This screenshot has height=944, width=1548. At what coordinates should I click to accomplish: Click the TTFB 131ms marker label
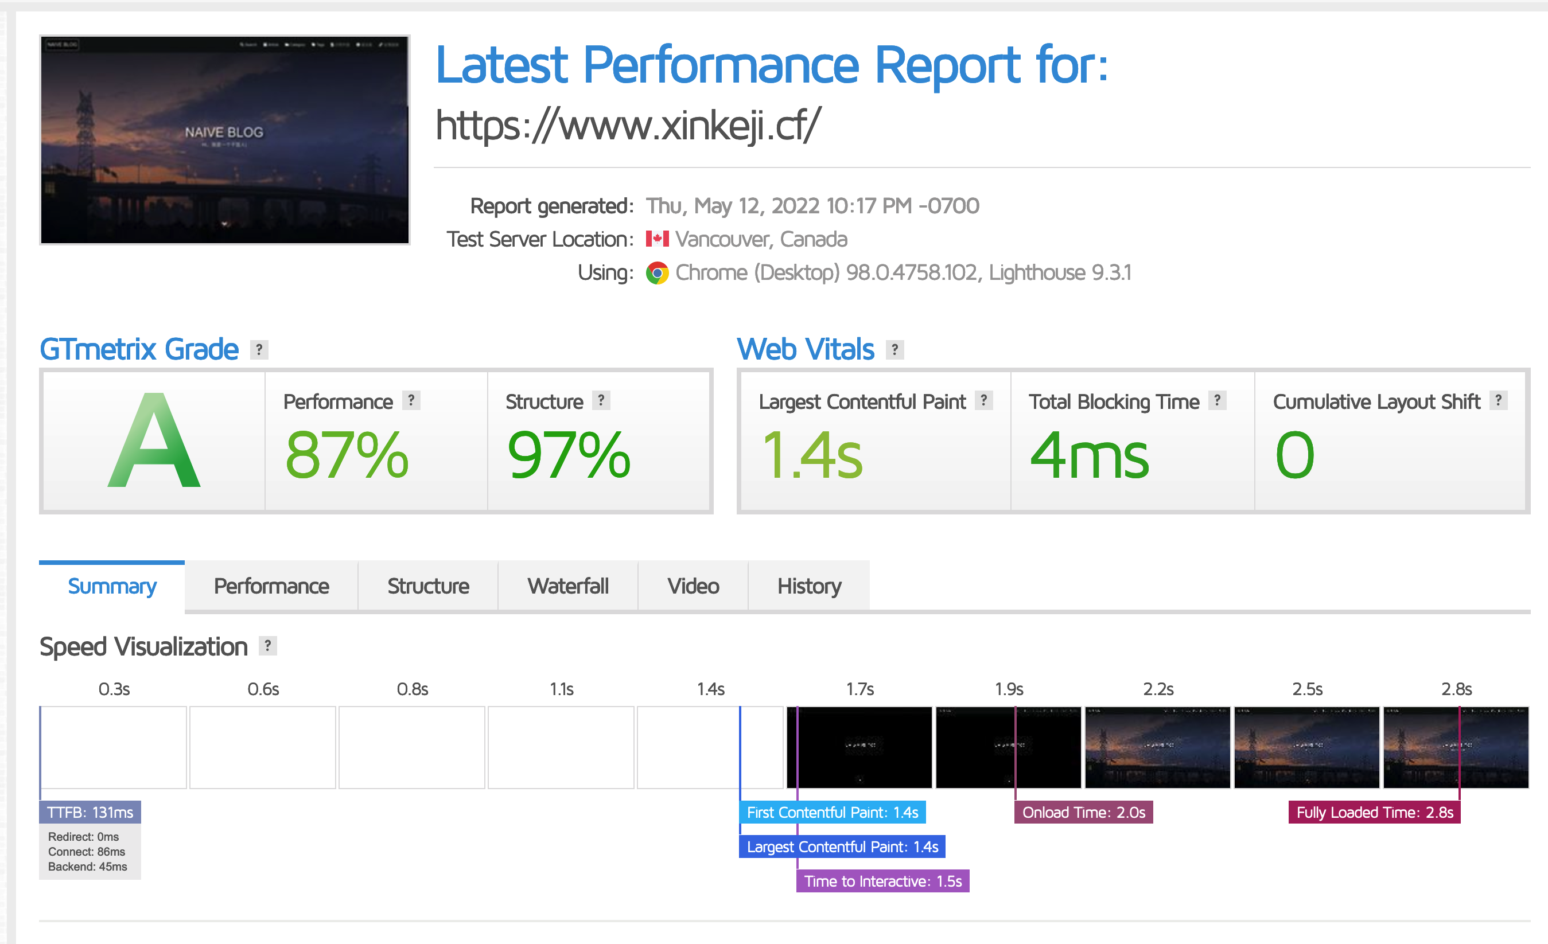90,812
